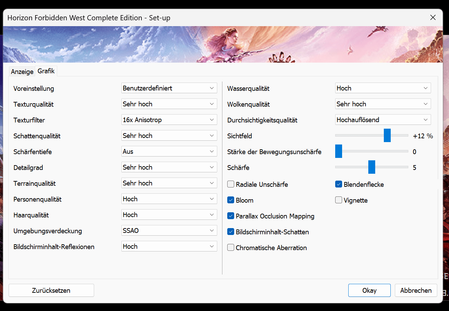This screenshot has height=311, width=449.
Task: Open the Schattenqualität dropdown
Action: (x=169, y=136)
